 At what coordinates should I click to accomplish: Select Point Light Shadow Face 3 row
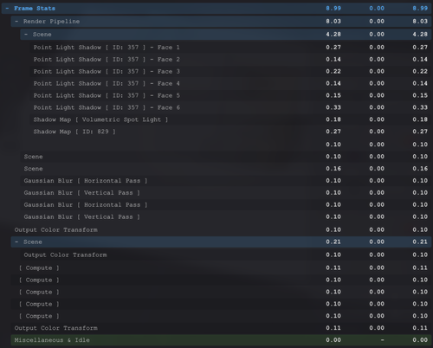tap(230, 72)
